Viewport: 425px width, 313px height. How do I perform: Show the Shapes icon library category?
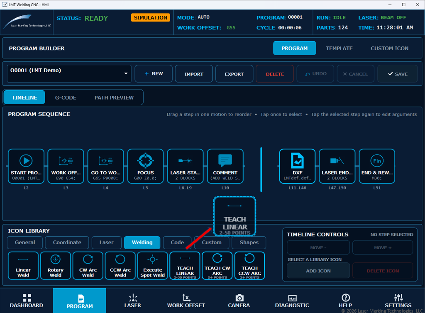click(x=249, y=243)
